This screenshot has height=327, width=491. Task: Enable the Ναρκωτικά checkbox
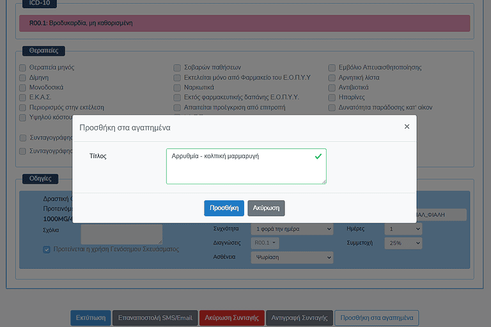coord(178,88)
